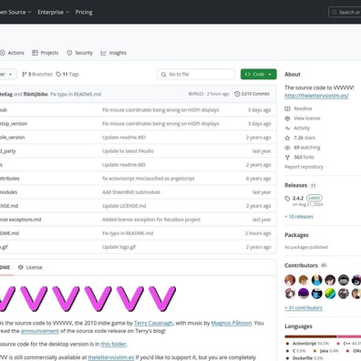Open the 3,010 Commits history icon
The image size is (361, 361).
237,94
